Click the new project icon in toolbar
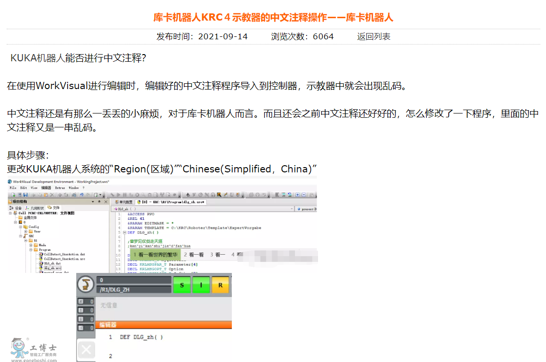The width and height of the screenshot is (546, 362). (x=13, y=195)
